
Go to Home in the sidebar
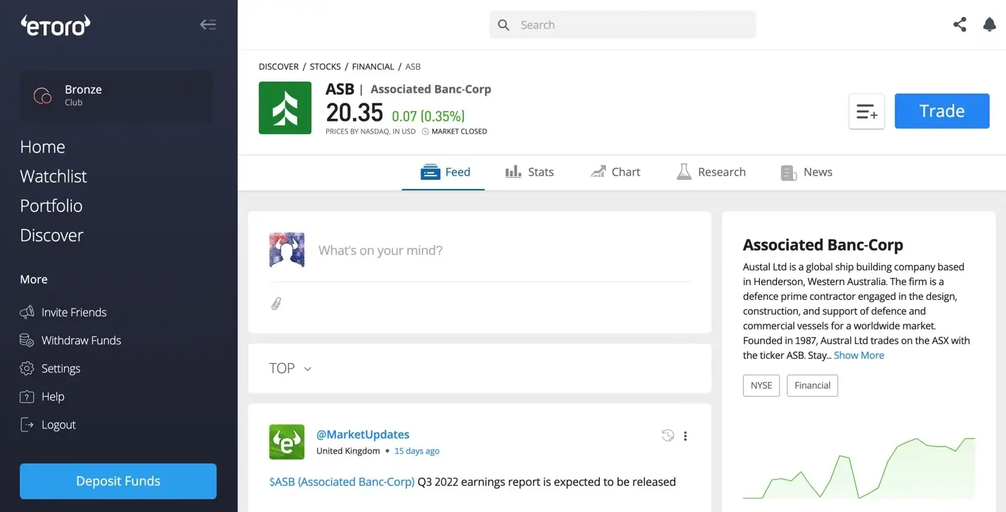42,147
